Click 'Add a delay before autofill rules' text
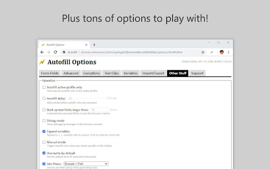The height and width of the screenshot is (169, 270). coord(72,103)
